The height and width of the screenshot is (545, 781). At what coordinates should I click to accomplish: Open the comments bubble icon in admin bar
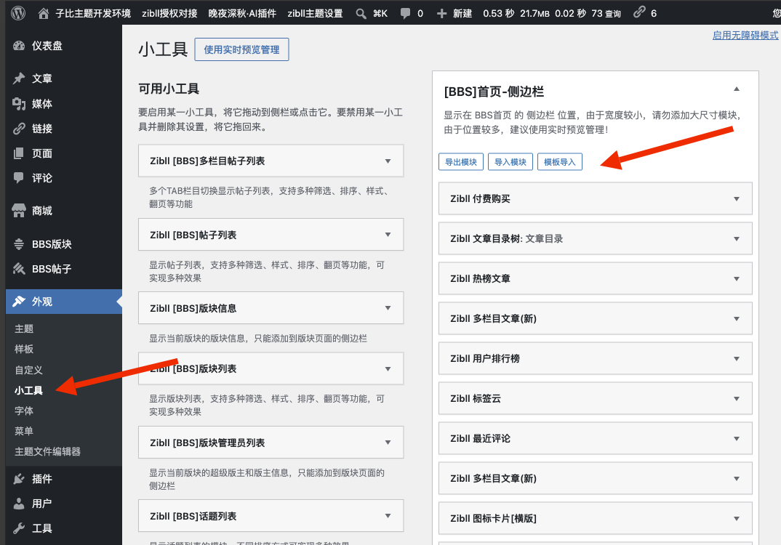(x=406, y=13)
